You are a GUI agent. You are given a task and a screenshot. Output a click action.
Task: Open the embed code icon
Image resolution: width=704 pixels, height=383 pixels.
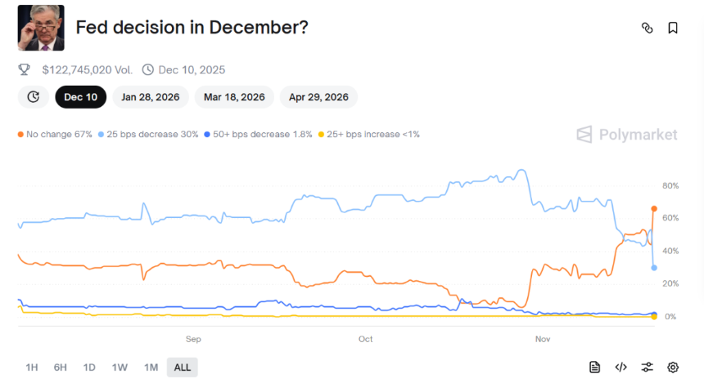coord(621,367)
